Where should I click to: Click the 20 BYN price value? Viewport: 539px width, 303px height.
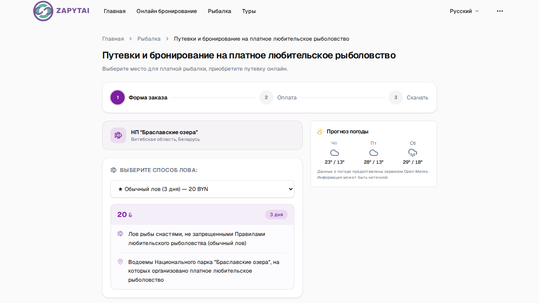125,215
